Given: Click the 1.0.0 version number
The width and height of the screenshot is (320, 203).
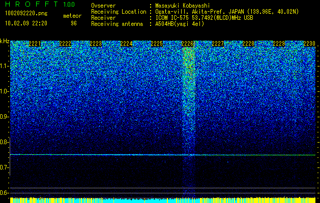Looking at the screenshot, I should tap(69, 5).
